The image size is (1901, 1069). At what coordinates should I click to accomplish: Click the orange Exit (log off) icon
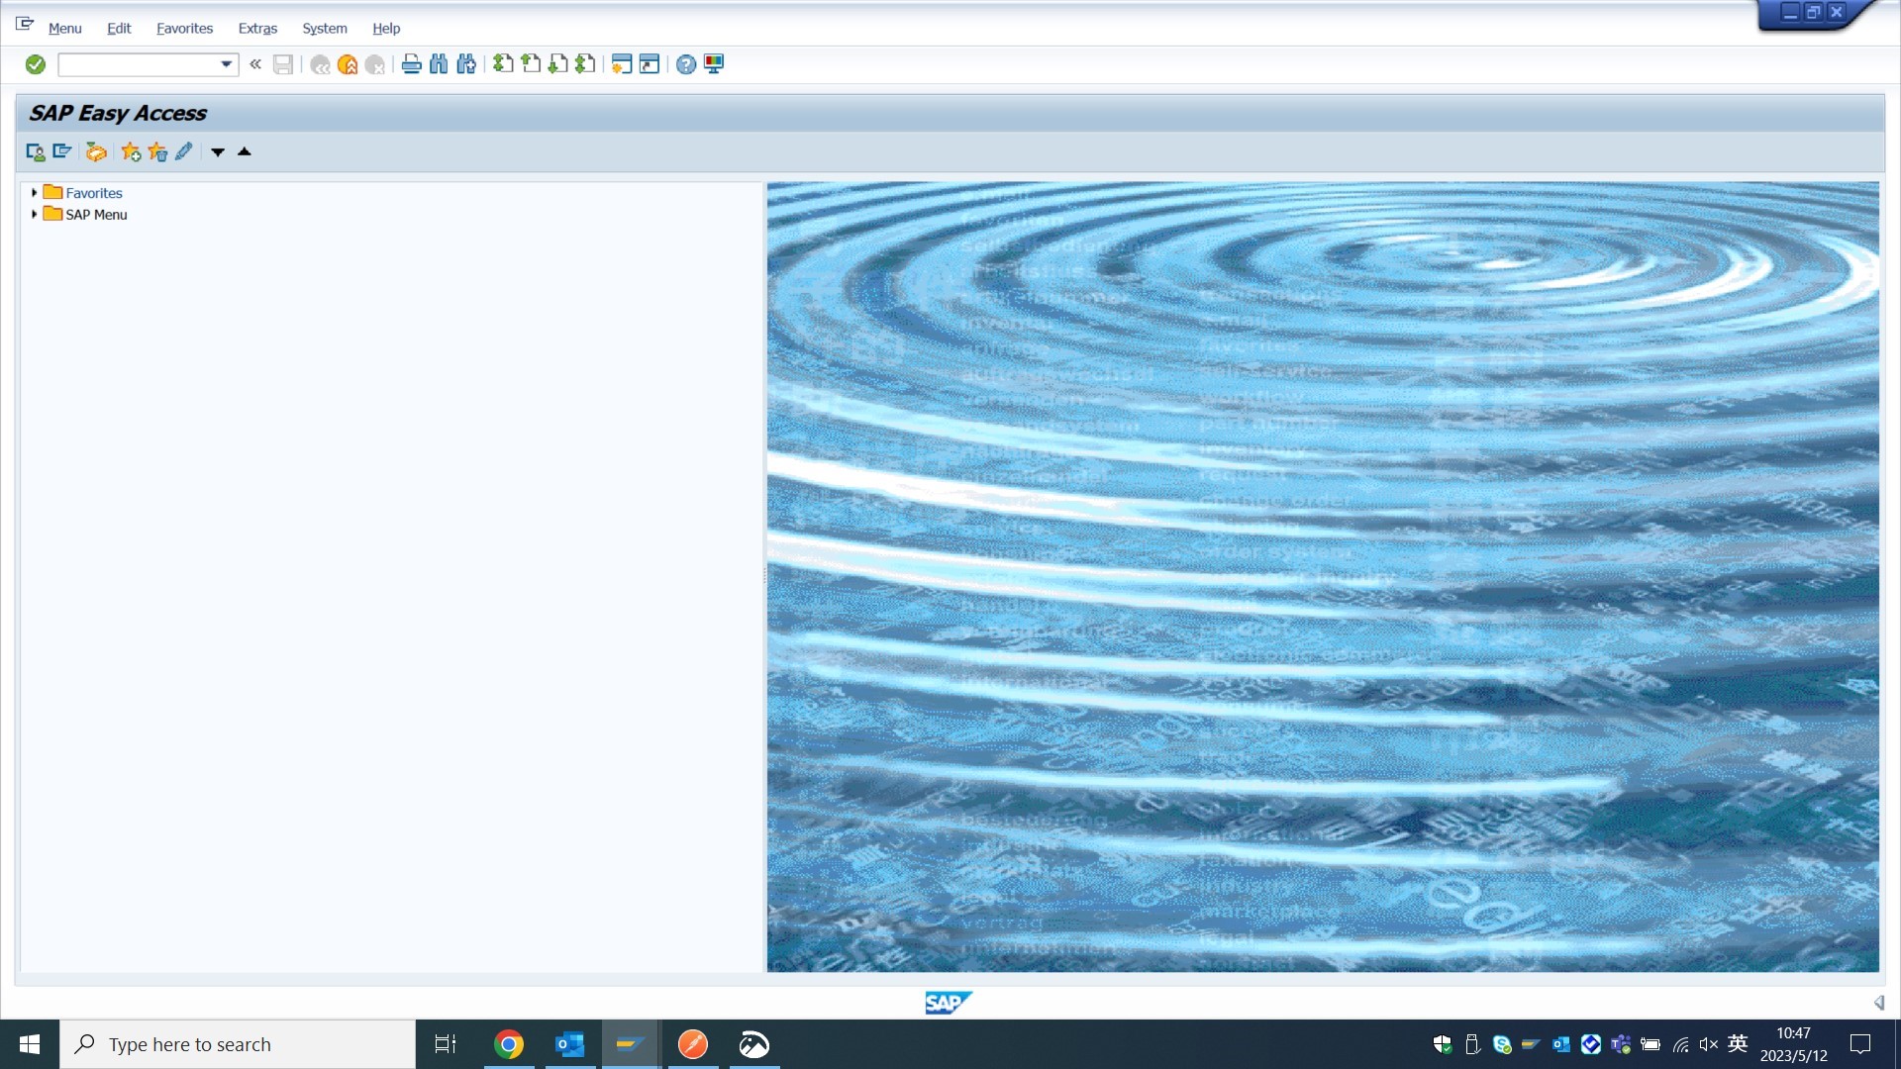pyautogui.click(x=348, y=64)
